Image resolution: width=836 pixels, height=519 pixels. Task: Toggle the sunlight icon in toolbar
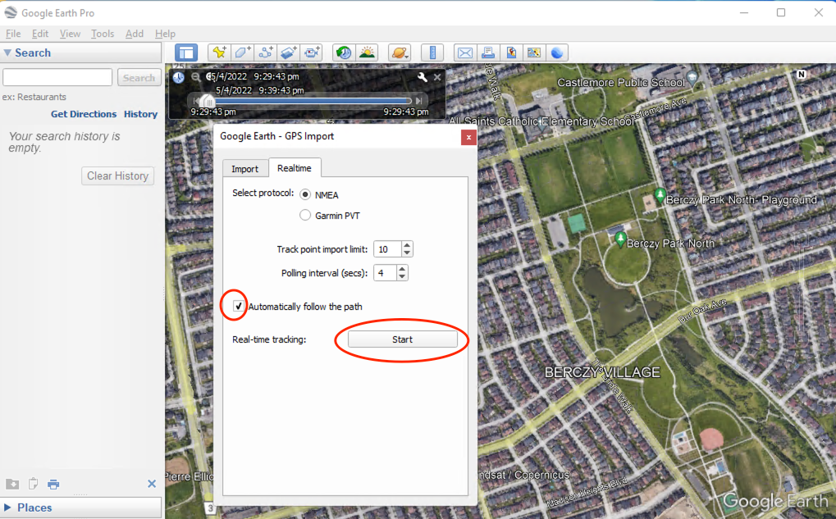(x=367, y=52)
